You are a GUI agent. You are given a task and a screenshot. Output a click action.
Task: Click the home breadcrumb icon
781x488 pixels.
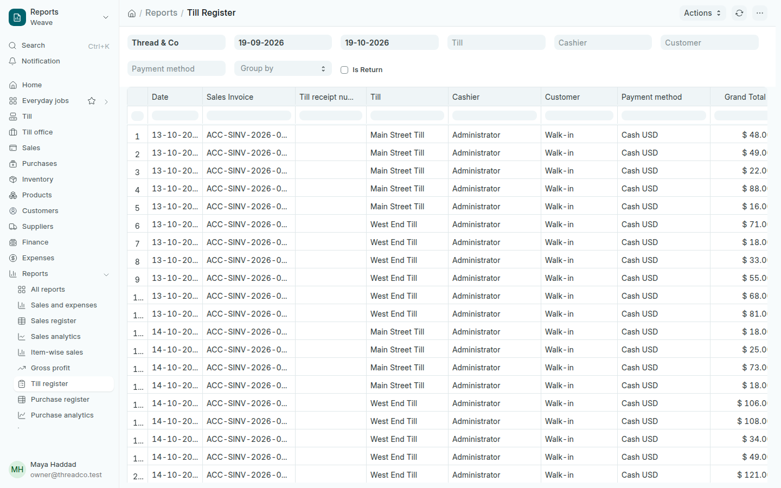(x=132, y=14)
